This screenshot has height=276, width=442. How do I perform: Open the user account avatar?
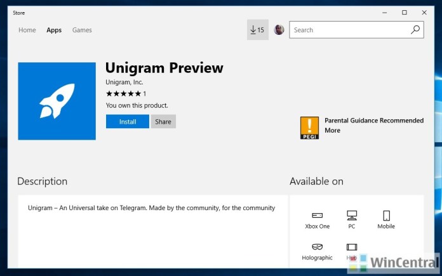[x=279, y=30]
